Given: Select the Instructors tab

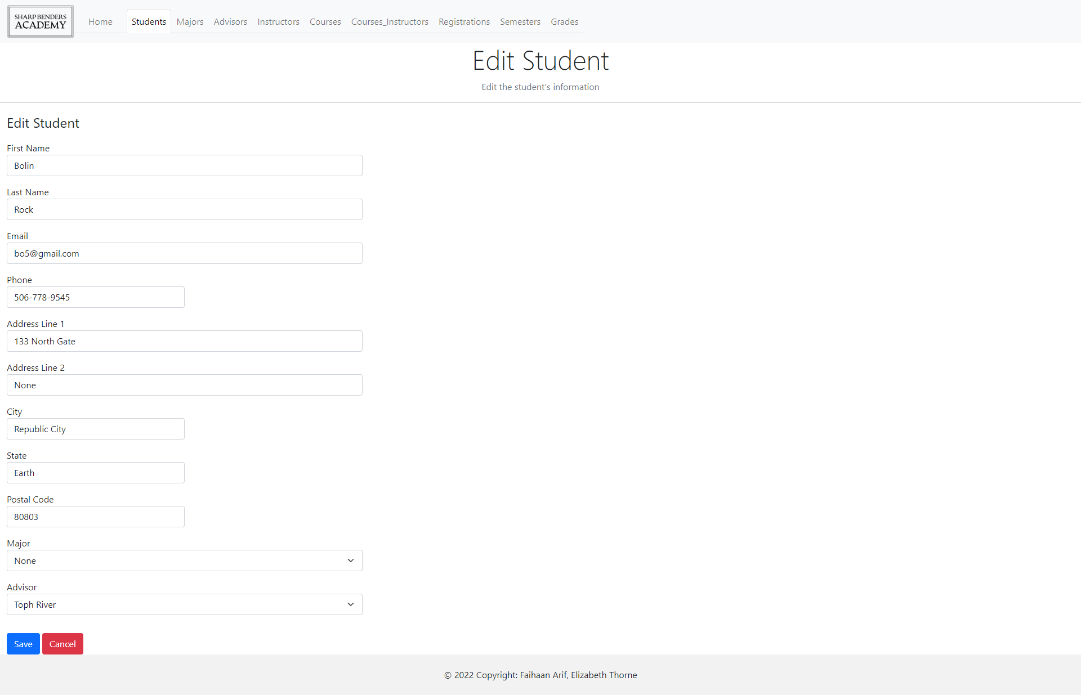Looking at the screenshot, I should click(278, 21).
